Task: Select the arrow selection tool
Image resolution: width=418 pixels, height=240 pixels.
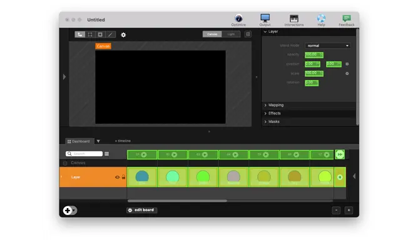Action: (x=79, y=34)
